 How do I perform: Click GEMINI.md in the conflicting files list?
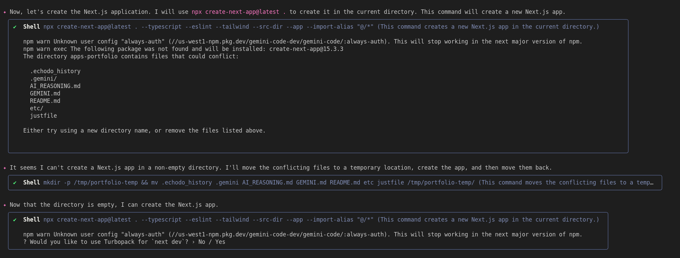coord(45,93)
